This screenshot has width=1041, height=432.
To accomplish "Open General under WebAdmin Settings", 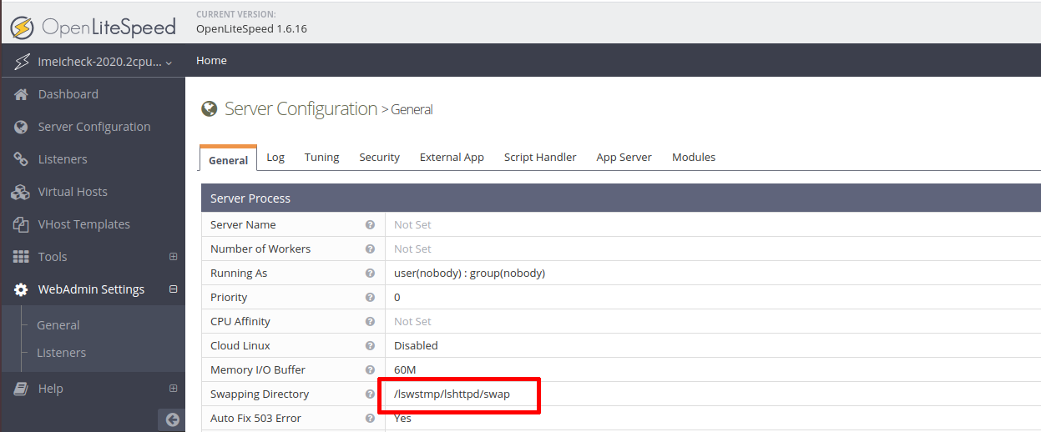I will point(58,325).
